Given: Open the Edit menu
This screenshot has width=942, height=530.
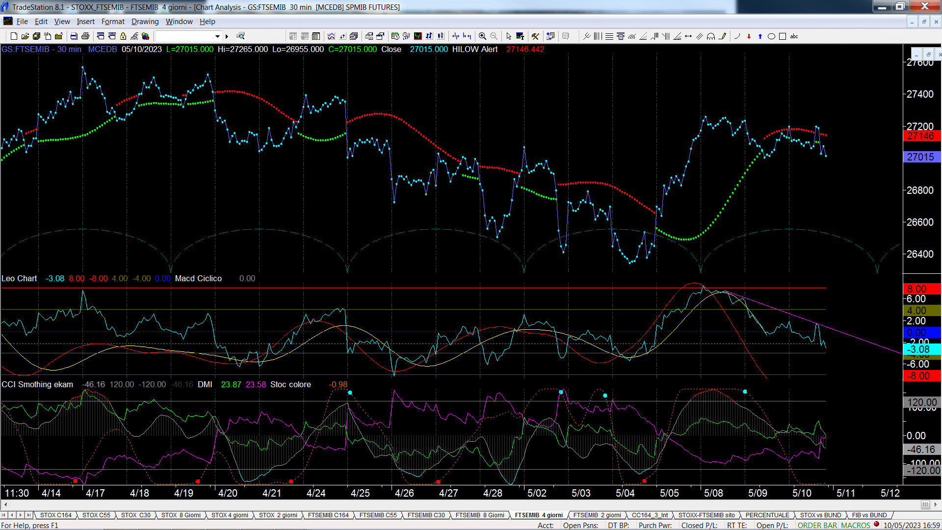Looking at the screenshot, I should point(41,22).
